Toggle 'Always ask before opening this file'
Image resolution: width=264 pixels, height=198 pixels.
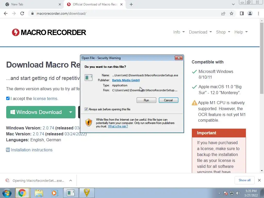[86, 109]
